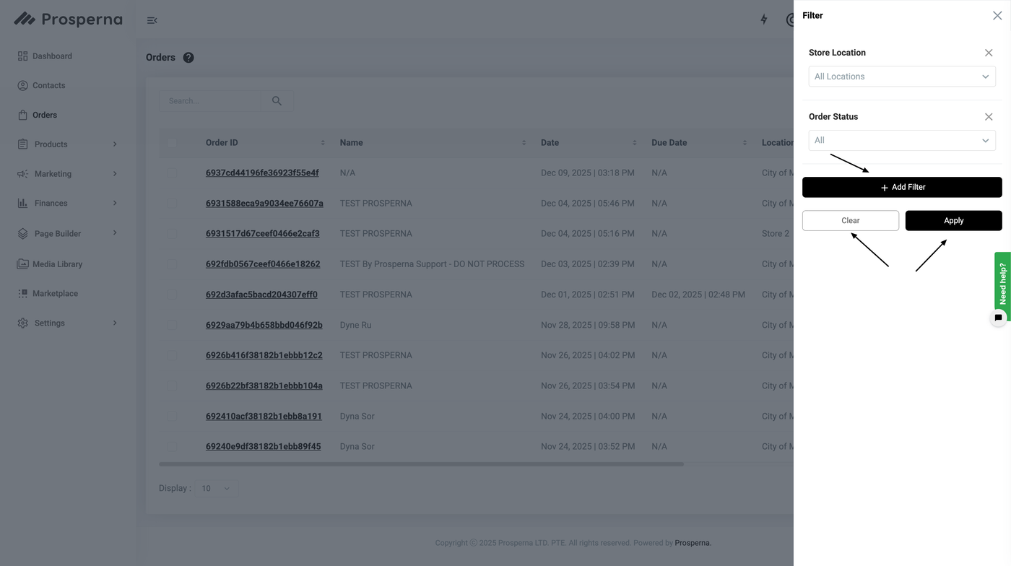Screen dimensions: 1011x566
Task: Click the search magnifier icon
Action: click(277, 101)
